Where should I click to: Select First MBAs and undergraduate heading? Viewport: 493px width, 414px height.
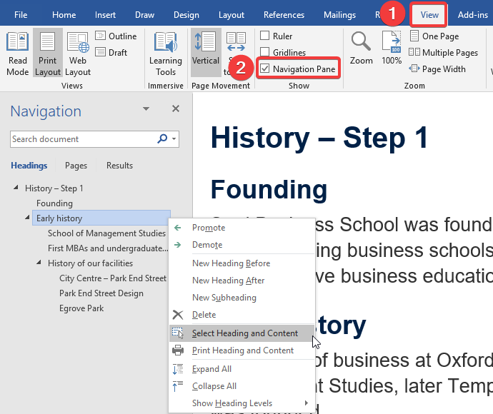(108, 248)
